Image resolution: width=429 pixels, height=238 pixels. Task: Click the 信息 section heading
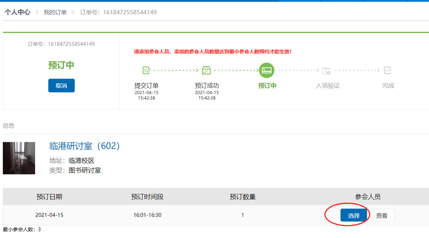(x=9, y=126)
